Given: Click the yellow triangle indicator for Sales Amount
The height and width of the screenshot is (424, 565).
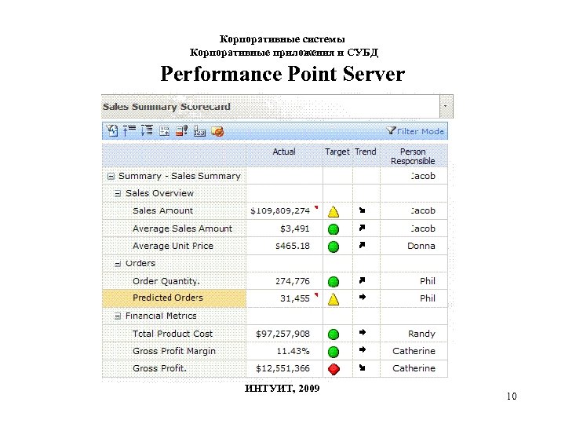Looking at the screenshot, I should click(x=334, y=212).
